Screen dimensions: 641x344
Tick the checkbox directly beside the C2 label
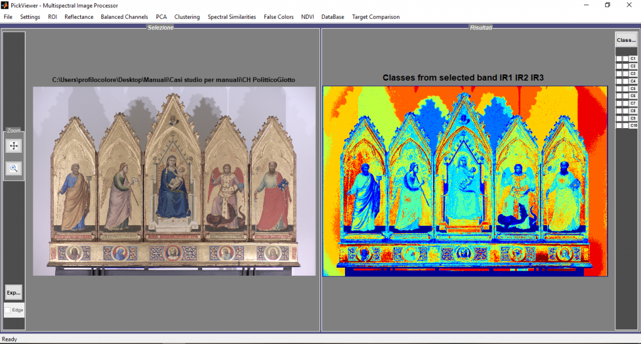coord(625,66)
